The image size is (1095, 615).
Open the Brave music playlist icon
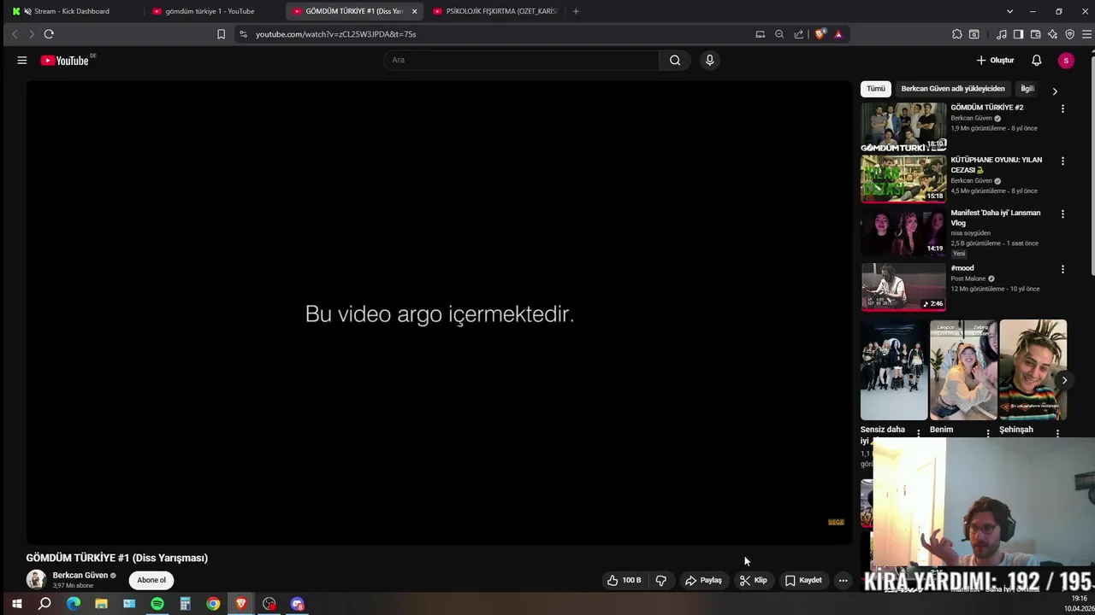click(1002, 34)
